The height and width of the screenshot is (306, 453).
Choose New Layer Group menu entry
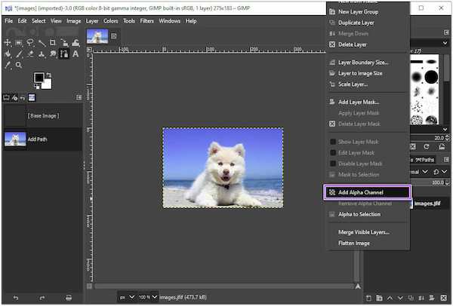pyautogui.click(x=367, y=11)
